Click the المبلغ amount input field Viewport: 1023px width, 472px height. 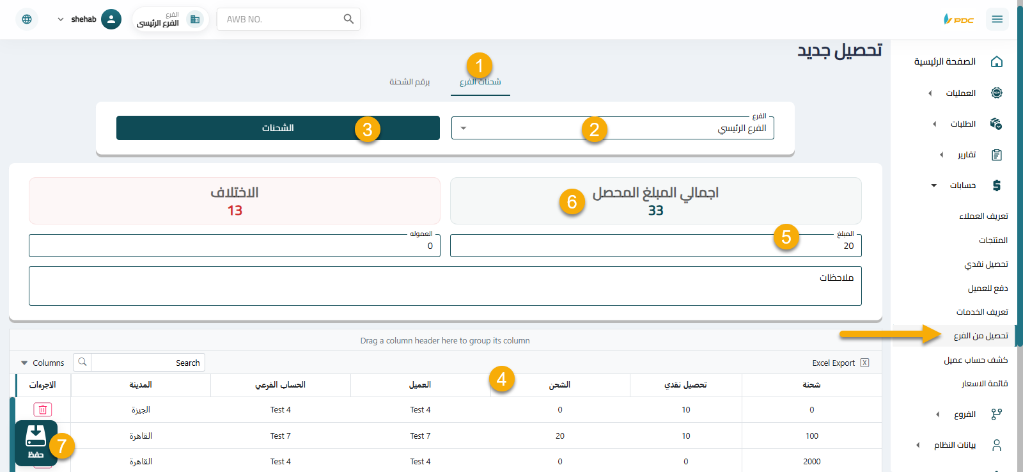click(x=655, y=246)
